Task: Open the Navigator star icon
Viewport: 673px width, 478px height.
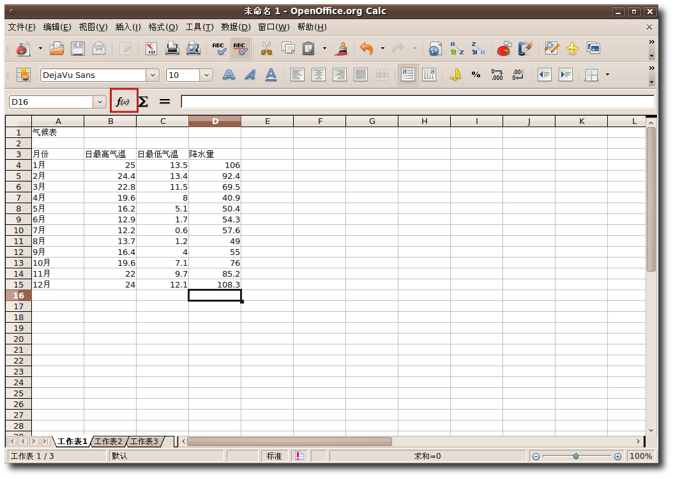Action: pos(572,49)
